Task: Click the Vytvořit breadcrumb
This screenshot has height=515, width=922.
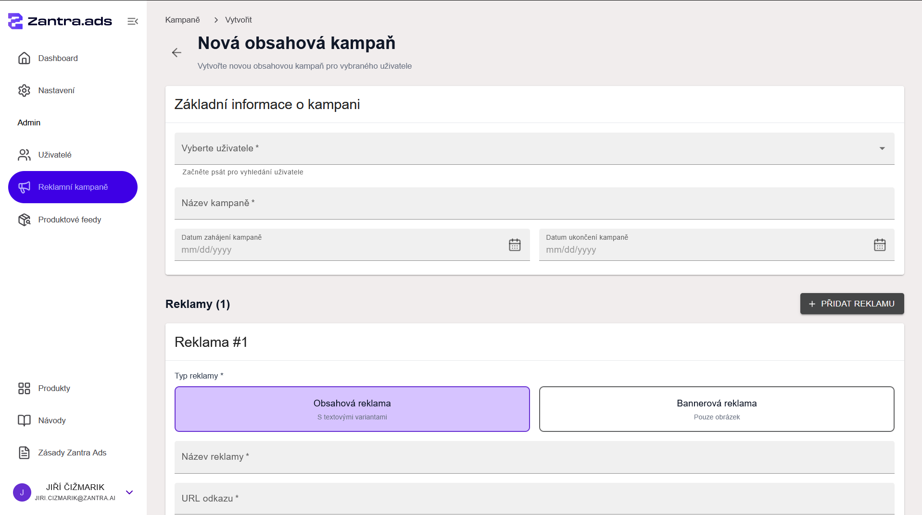Action: point(239,20)
